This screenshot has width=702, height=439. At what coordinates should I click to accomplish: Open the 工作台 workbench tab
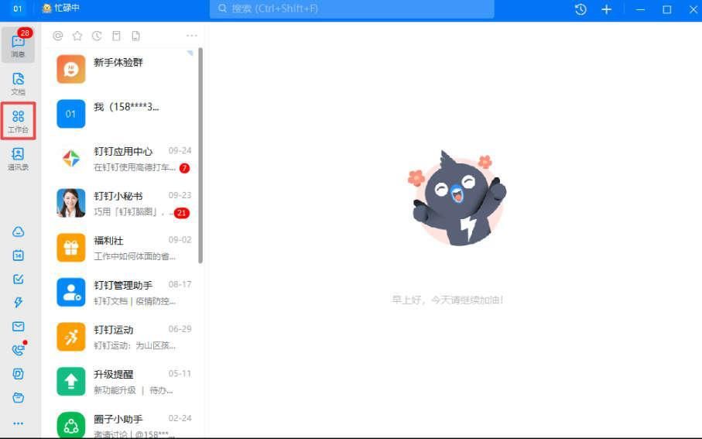point(18,121)
